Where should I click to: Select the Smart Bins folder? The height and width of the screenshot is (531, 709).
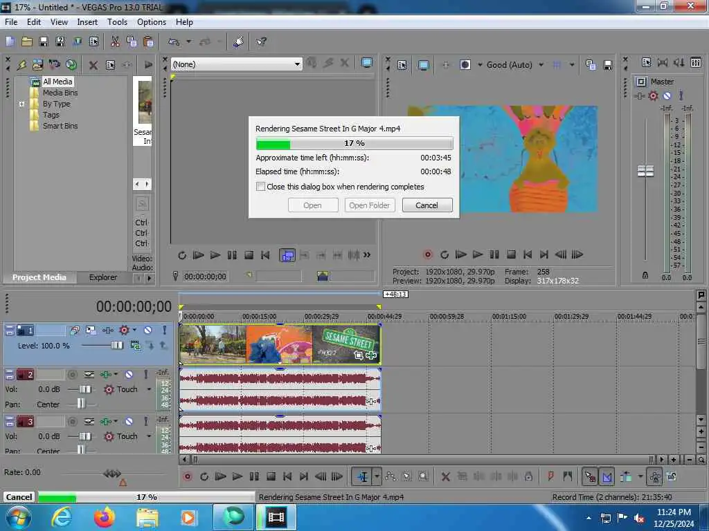pyautogui.click(x=60, y=126)
